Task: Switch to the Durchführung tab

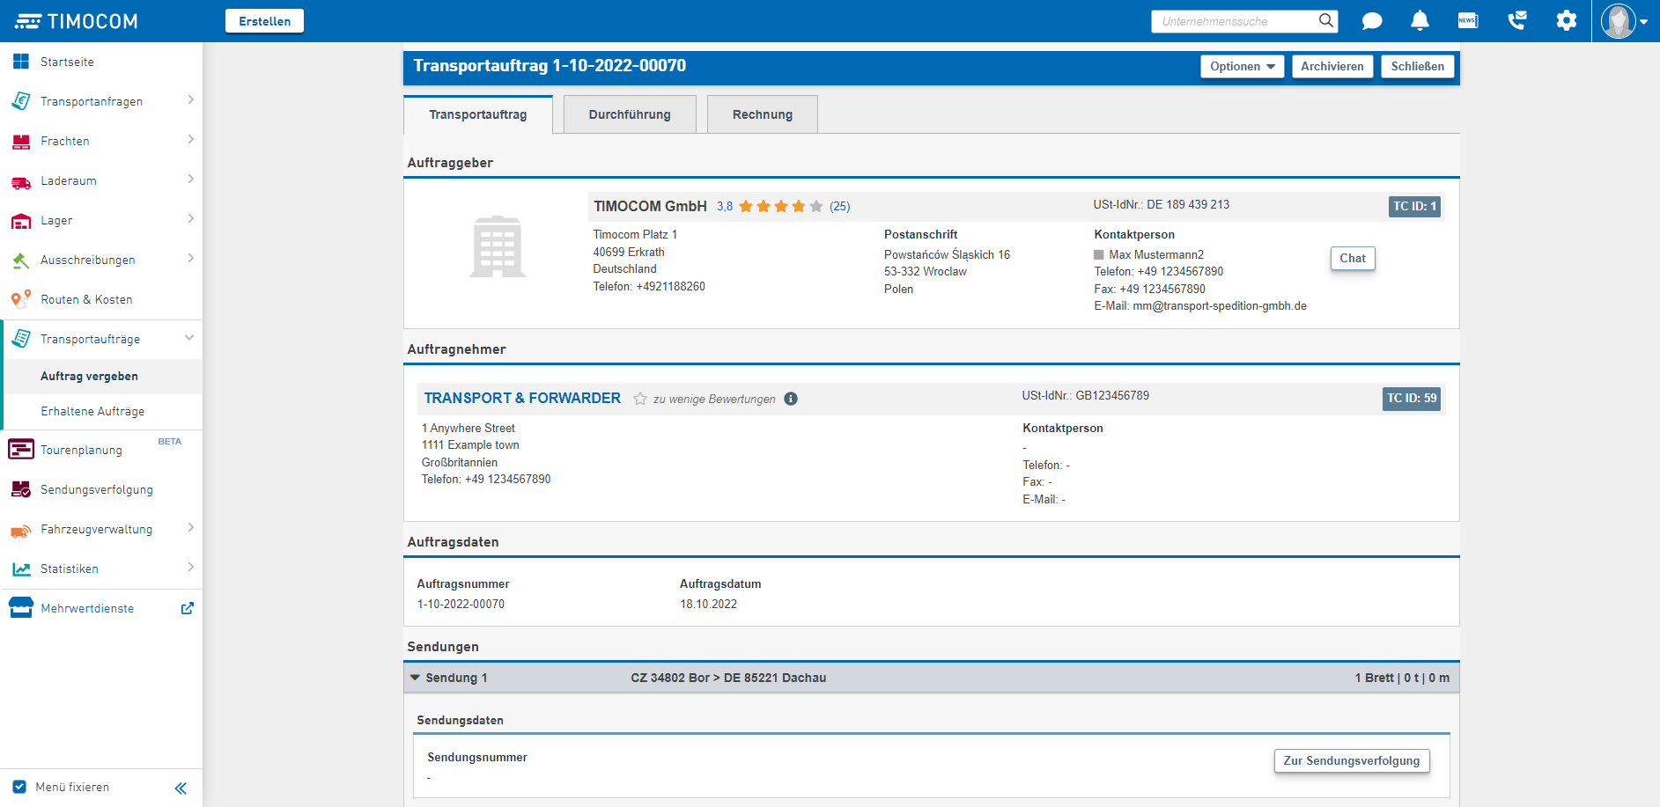Action: click(630, 114)
